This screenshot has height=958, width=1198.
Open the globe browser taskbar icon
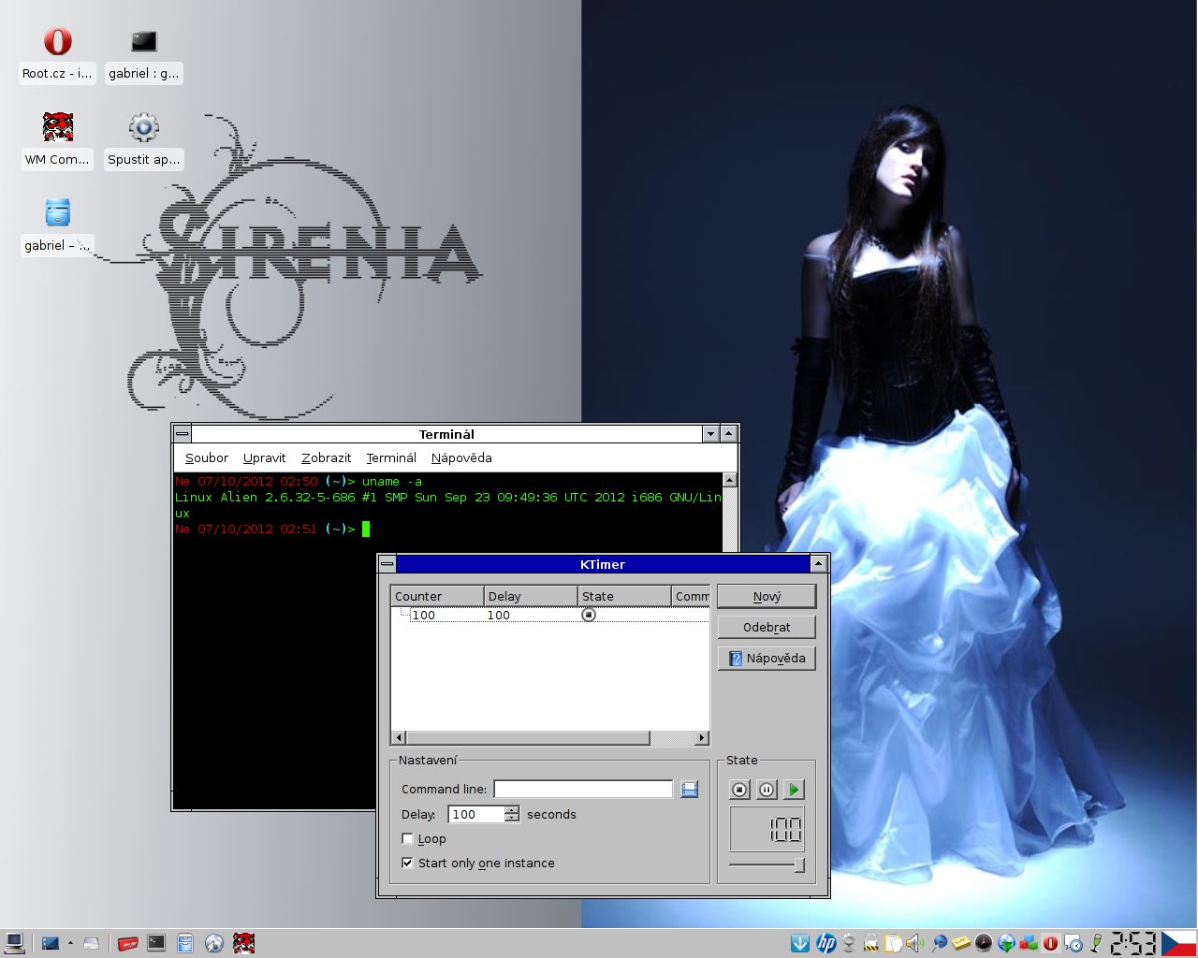click(214, 943)
